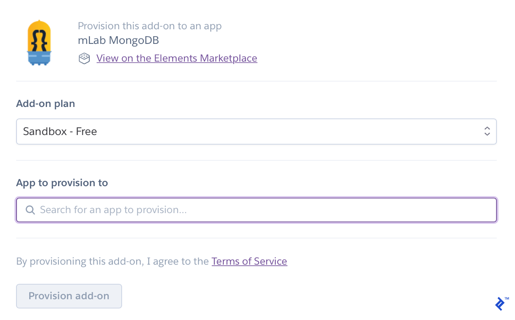
Task: Click the Sandbox - Free plan text
Action: pos(60,131)
